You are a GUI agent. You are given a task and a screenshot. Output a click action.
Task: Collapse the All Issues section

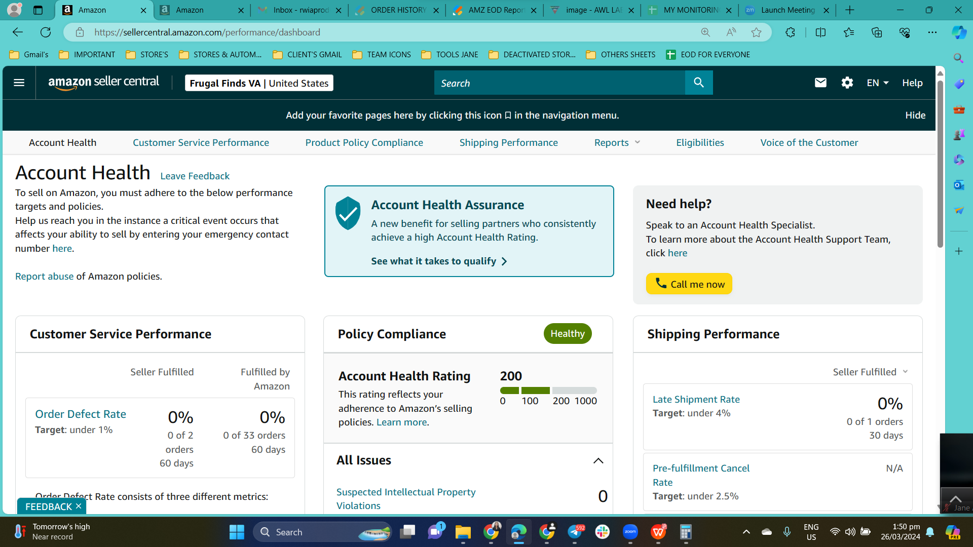[598, 460]
